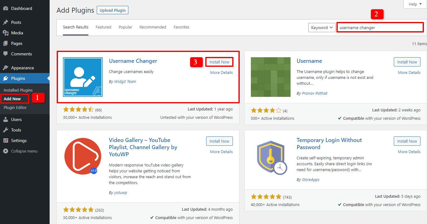Screen dimensions: 427x224
Task: Open Add New plugins submenu item
Action: 12,99
